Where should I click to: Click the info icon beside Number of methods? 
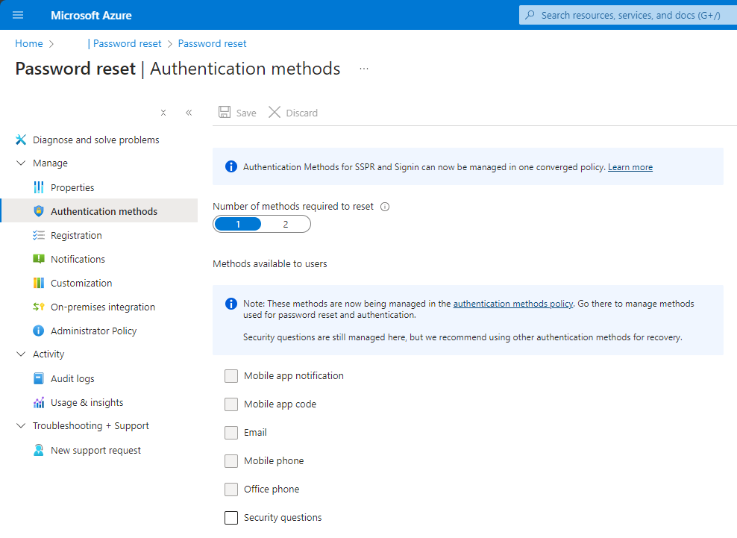tap(385, 207)
